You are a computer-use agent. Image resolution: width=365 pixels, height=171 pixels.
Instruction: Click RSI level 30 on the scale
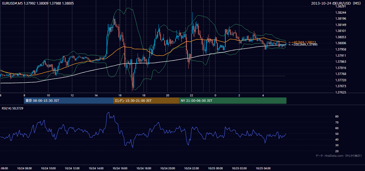(x=337, y=145)
